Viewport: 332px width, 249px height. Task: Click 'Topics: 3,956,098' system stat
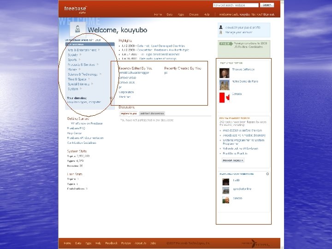[78, 156]
